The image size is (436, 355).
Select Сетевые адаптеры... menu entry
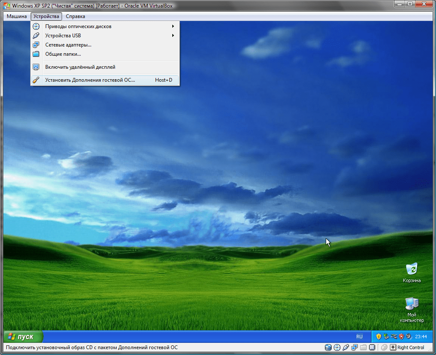click(x=105, y=45)
